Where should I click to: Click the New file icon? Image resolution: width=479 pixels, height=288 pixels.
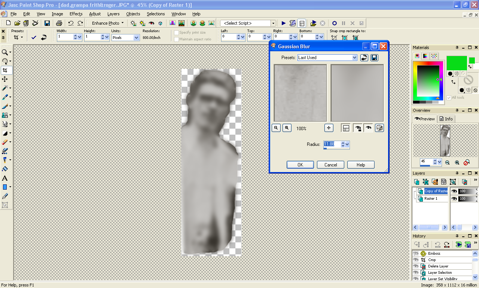[x=8, y=23]
